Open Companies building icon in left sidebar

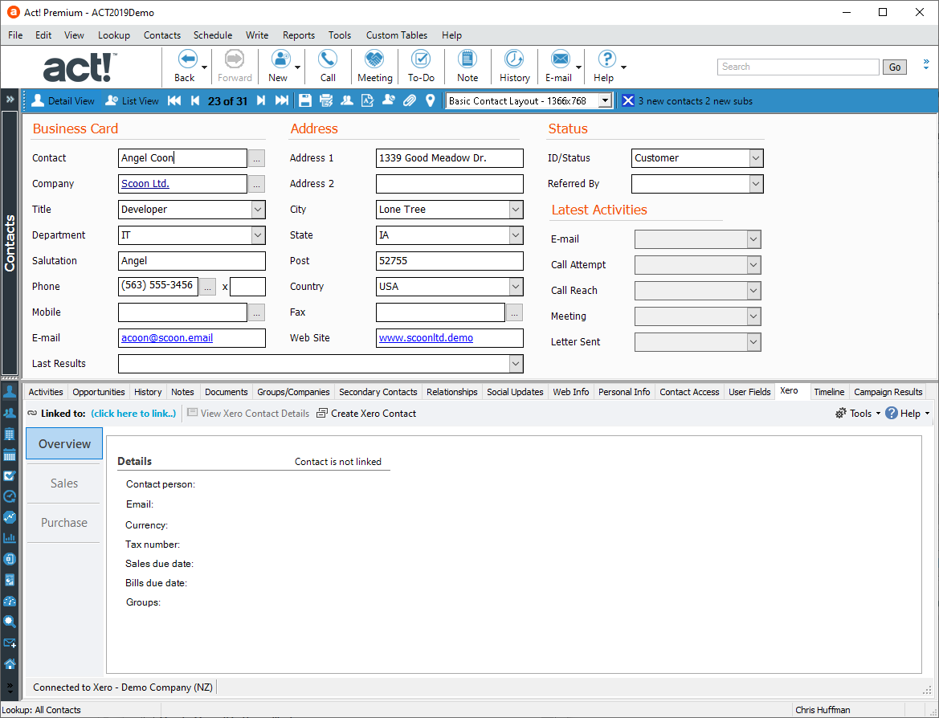[10, 434]
